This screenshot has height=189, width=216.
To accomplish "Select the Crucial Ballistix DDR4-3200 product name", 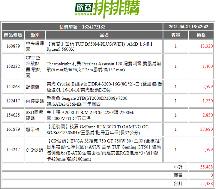I will (x=104, y=87).
